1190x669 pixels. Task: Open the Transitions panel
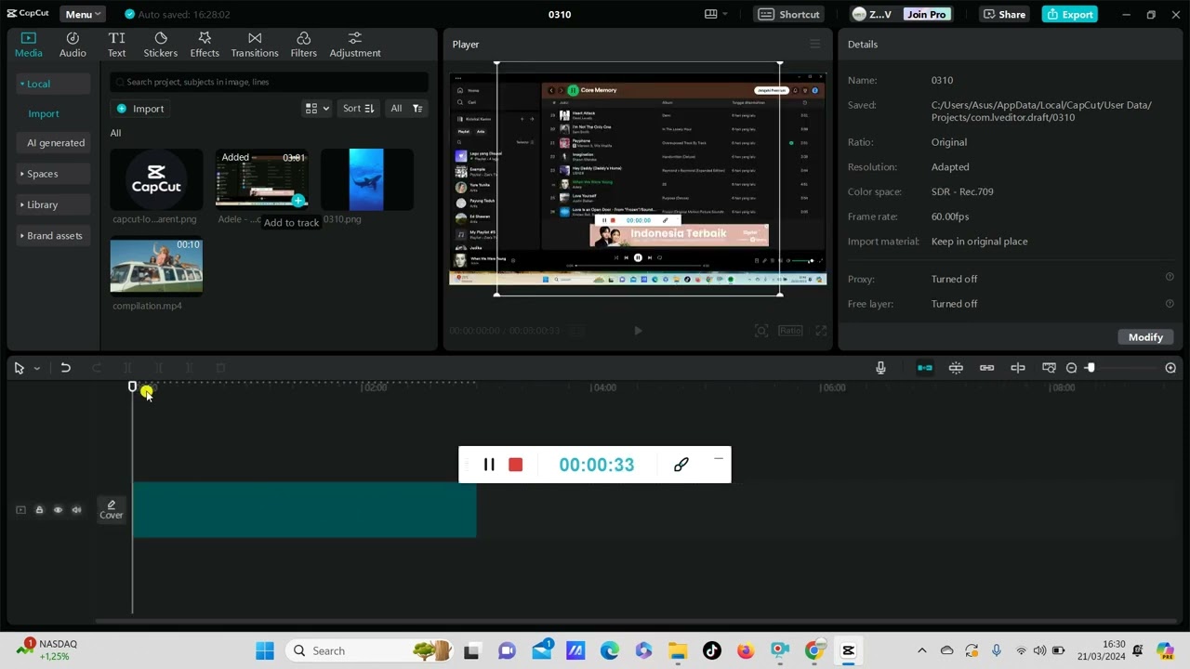(x=255, y=44)
